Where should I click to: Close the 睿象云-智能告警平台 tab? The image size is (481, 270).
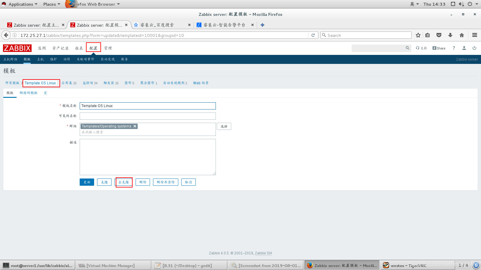coord(253,25)
